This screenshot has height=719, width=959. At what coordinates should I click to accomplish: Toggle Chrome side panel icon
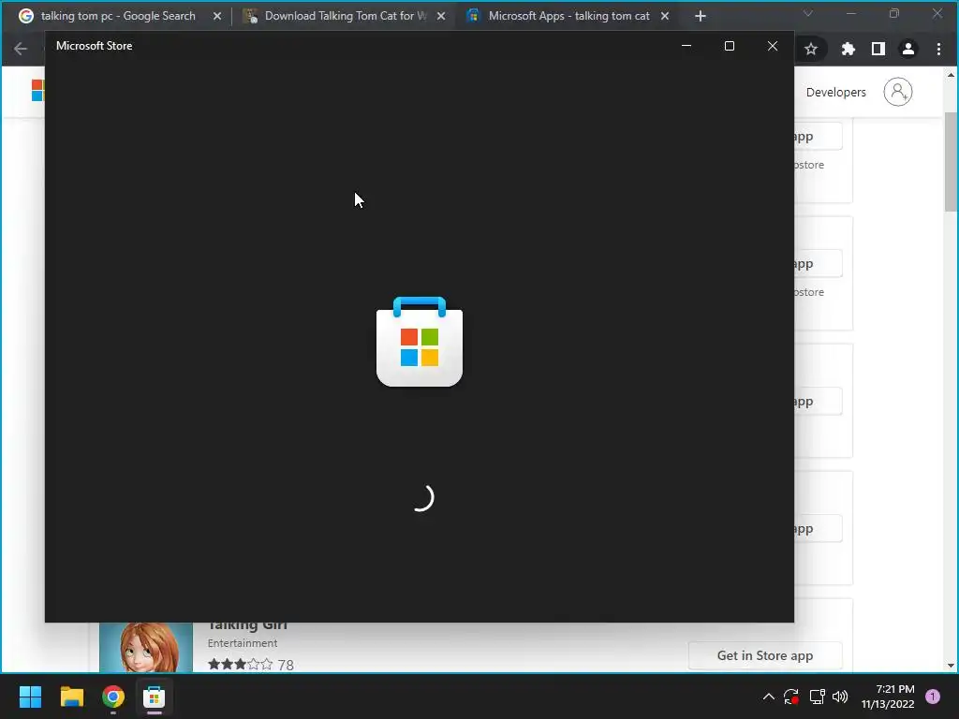pyautogui.click(x=878, y=49)
